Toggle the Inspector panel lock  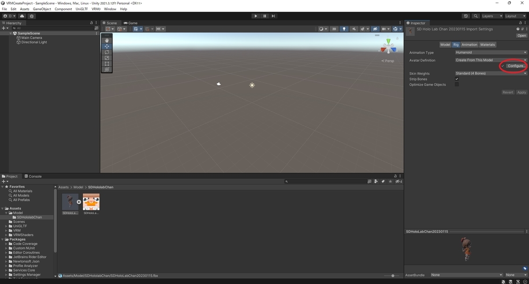tap(521, 23)
